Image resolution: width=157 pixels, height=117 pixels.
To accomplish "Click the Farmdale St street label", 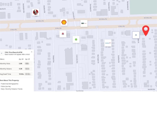I will point(91,8).
